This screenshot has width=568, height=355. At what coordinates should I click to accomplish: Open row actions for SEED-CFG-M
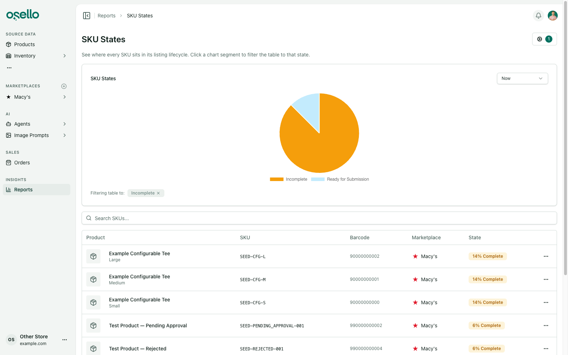[546, 279]
